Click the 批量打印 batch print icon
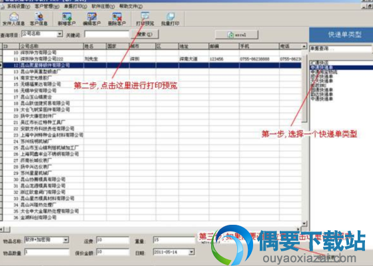Image resolution: width=373 pixels, height=266 pixels. pyautogui.click(x=170, y=19)
